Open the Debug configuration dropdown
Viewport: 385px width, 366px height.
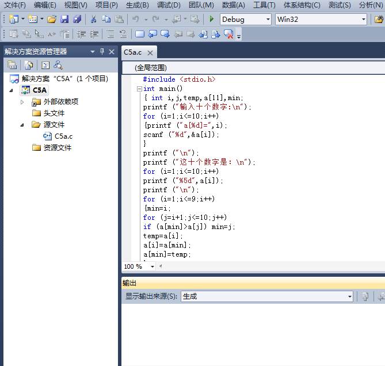click(268, 19)
